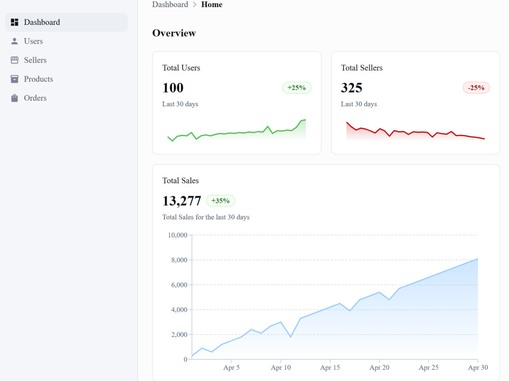The image size is (509, 381).
Task: Click the 2,000 y-axis label
Action: click(x=179, y=334)
